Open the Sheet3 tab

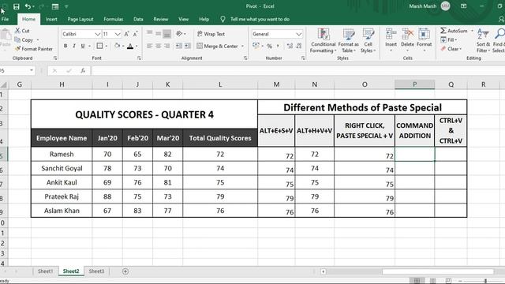(96, 271)
